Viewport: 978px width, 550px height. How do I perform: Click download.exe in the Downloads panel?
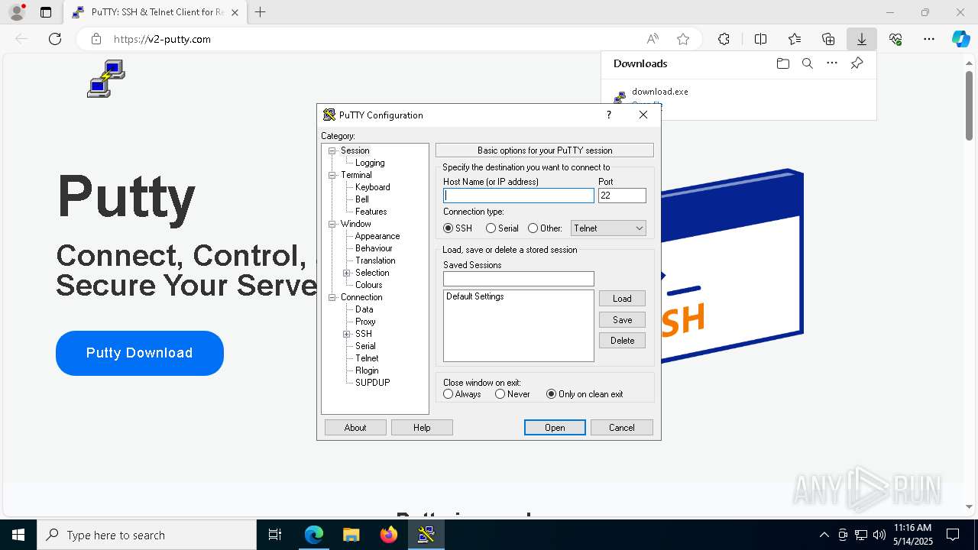(660, 92)
